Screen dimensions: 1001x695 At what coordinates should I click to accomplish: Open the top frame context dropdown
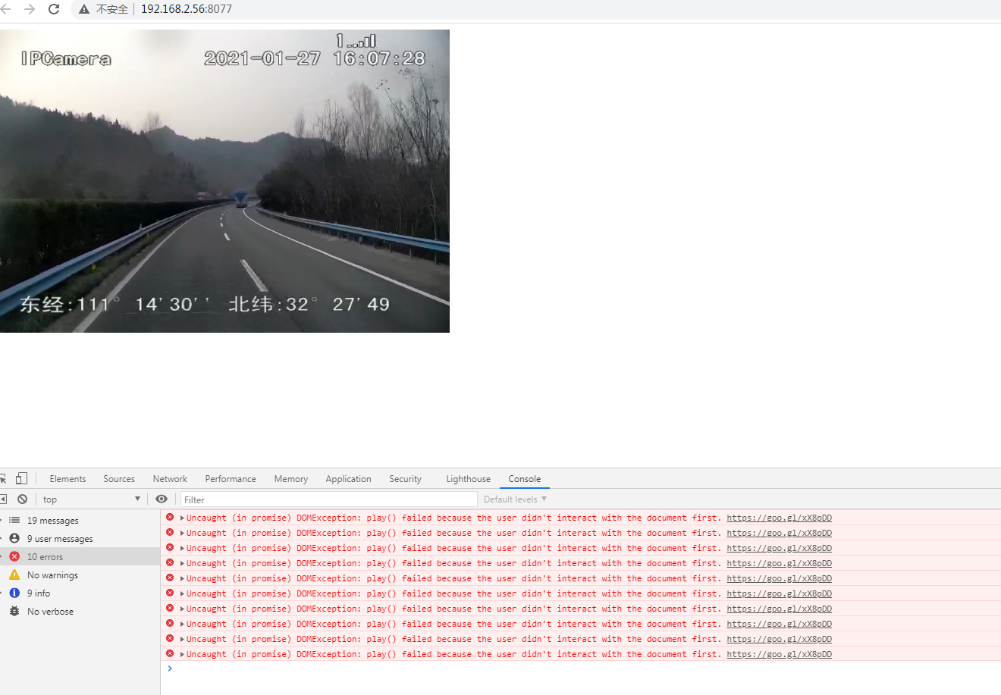point(91,499)
